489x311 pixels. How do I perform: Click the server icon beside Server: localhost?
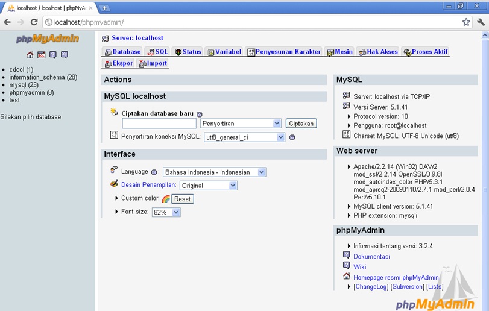pos(106,39)
